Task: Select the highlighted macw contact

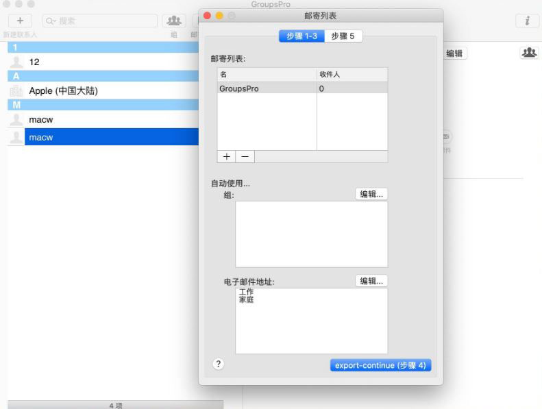Action: click(103, 137)
